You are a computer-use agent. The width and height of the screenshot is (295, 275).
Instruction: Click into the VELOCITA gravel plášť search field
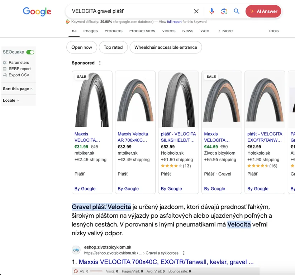129,11
